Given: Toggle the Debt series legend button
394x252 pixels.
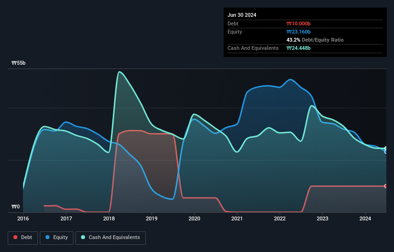Looking at the screenshot, I should (x=23, y=238).
